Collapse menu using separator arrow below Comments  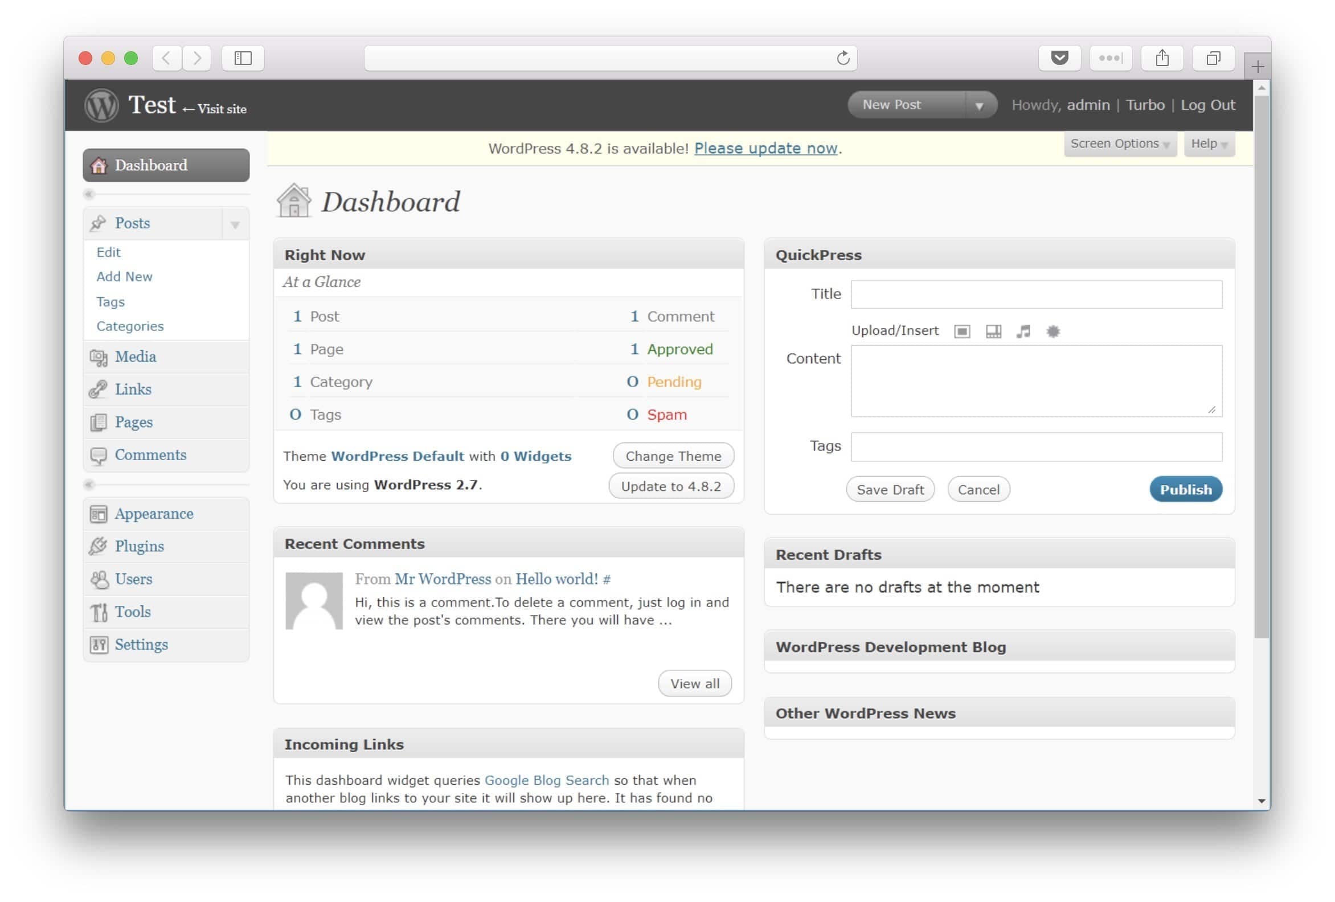coord(89,485)
